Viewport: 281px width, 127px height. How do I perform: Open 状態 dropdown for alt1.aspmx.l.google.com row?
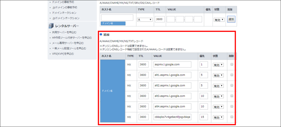pos(218,75)
